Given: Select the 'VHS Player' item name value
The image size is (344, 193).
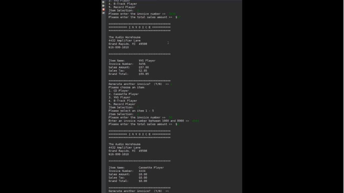Looking at the screenshot, I should (x=147, y=60).
